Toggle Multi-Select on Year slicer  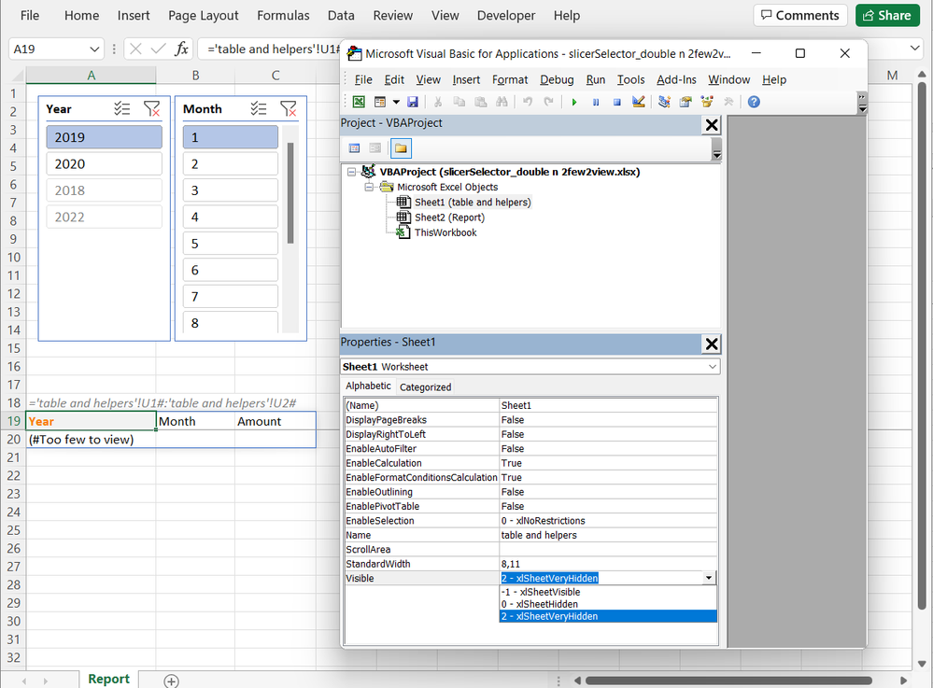(122, 109)
